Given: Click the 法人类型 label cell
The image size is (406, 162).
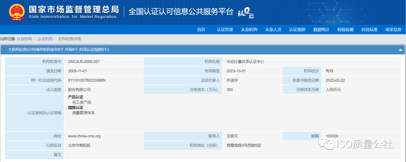Looking at the screenshot, I should (x=35, y=90).
